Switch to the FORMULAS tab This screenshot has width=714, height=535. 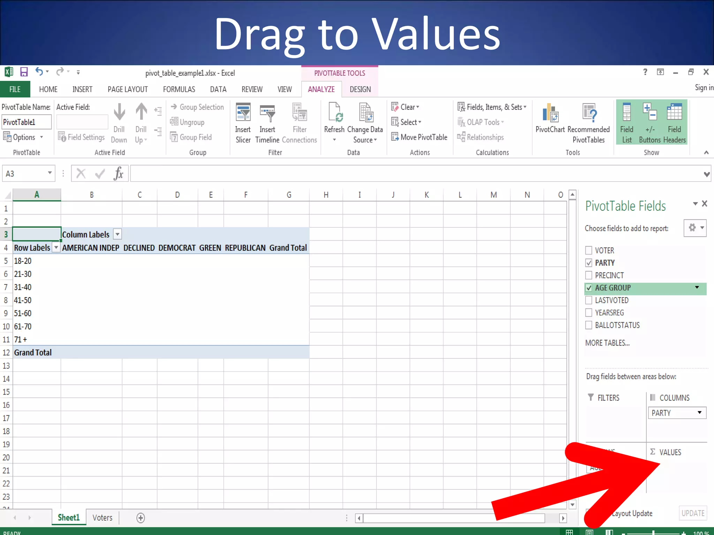(179, 89)
